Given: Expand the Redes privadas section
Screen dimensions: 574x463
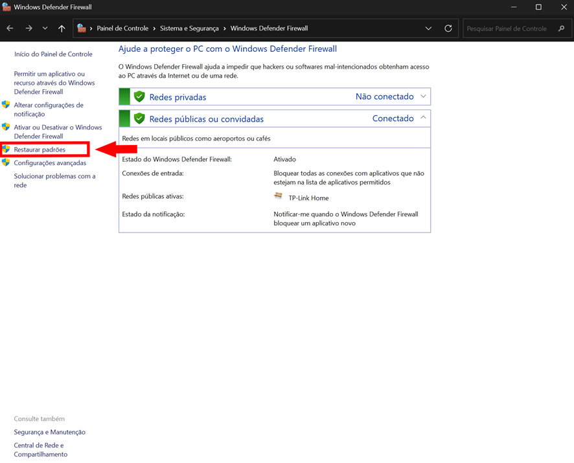Looking at the screenshot, I should click(423, 96).
